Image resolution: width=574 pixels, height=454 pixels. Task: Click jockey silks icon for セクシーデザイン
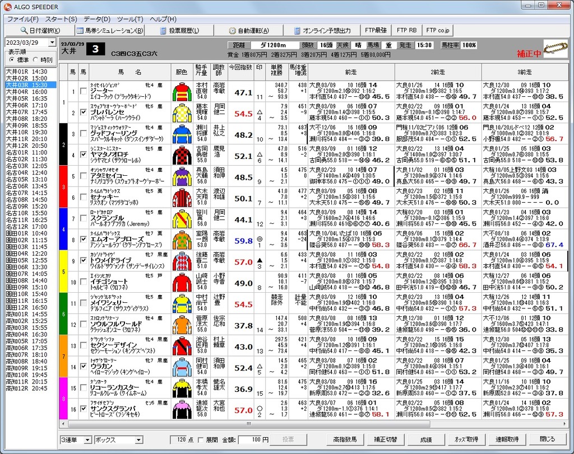pyautogui.click(x=182, y=346)
